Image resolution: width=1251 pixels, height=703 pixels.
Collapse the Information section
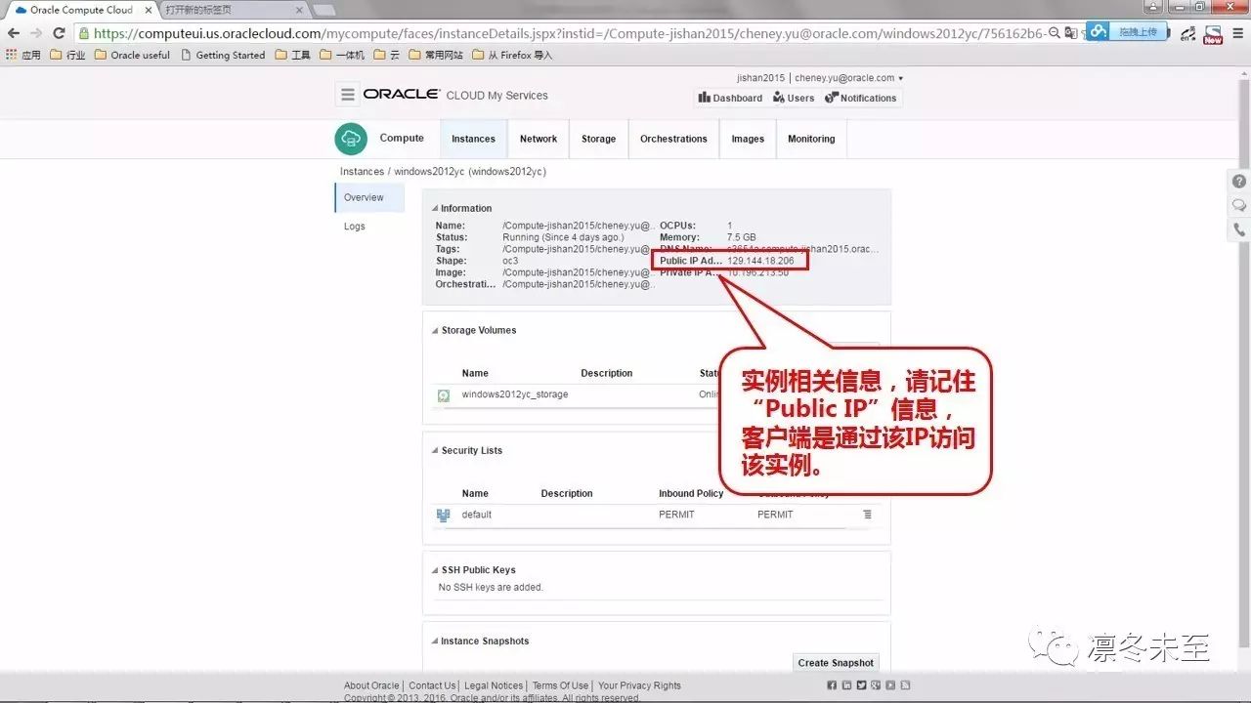coord(435,208)
